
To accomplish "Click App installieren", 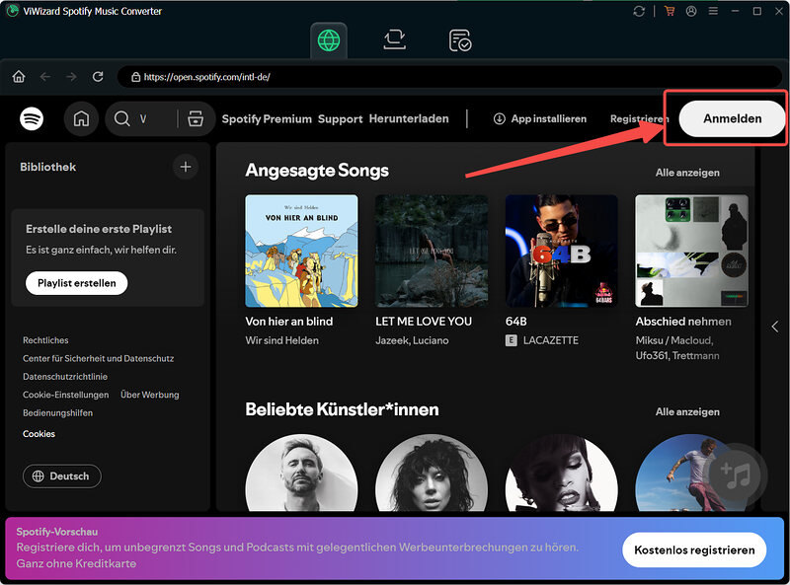I will click(539, 118).
